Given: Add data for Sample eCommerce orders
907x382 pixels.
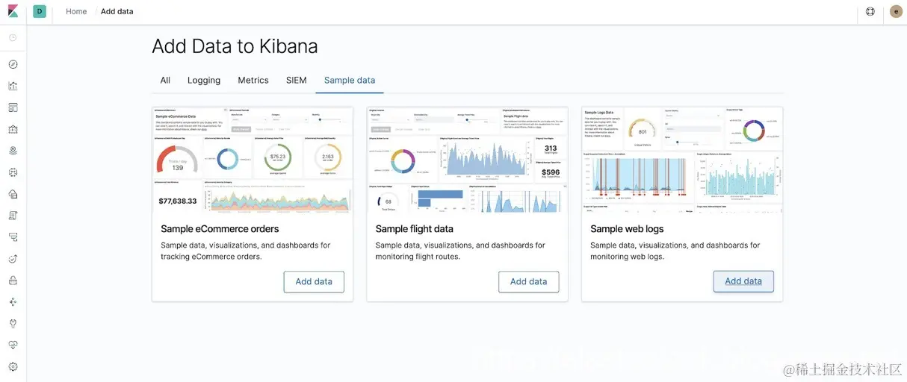Looking at the screenshot, I should (314, 281).
